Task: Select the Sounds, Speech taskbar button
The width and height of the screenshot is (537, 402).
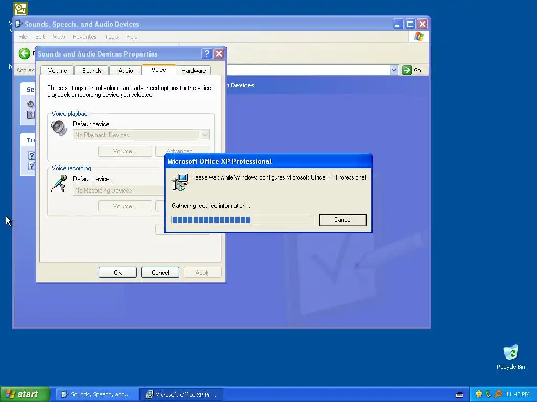Action: [97, 394]
